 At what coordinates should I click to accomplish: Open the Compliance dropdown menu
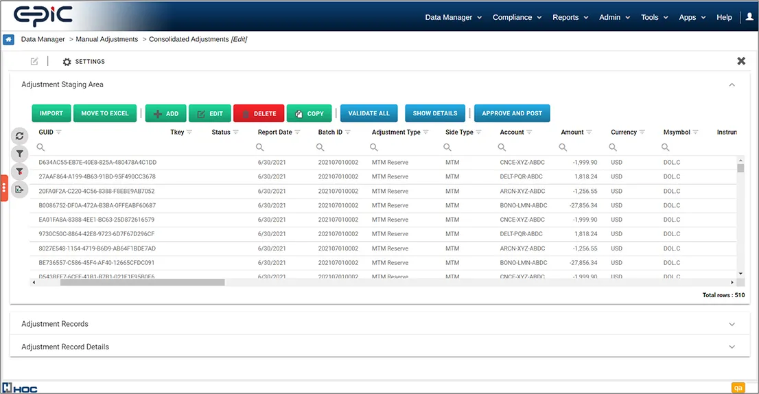coord(517,17)
